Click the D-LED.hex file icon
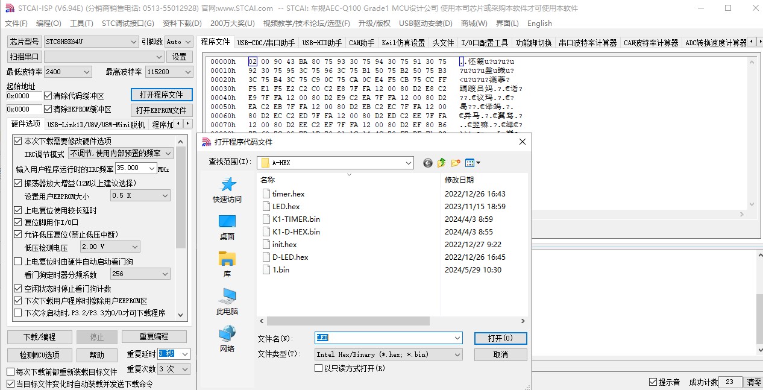This screenshot has height=390, width=763. (267, 257)
